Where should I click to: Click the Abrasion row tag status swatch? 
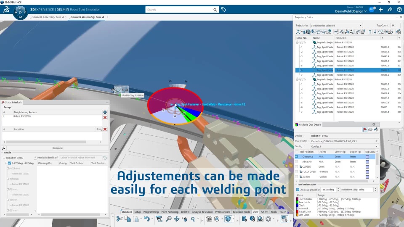pyautogui.click(x=367, y=161)
